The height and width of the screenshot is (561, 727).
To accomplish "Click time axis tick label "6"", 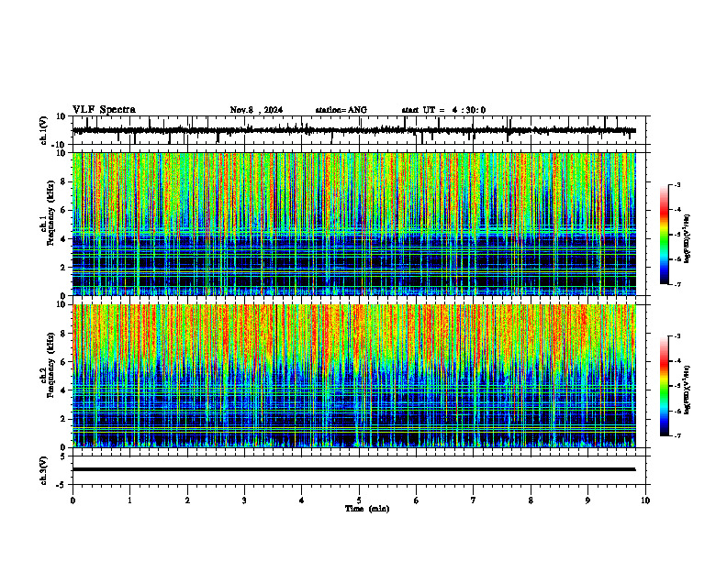I will pos(417,500).
